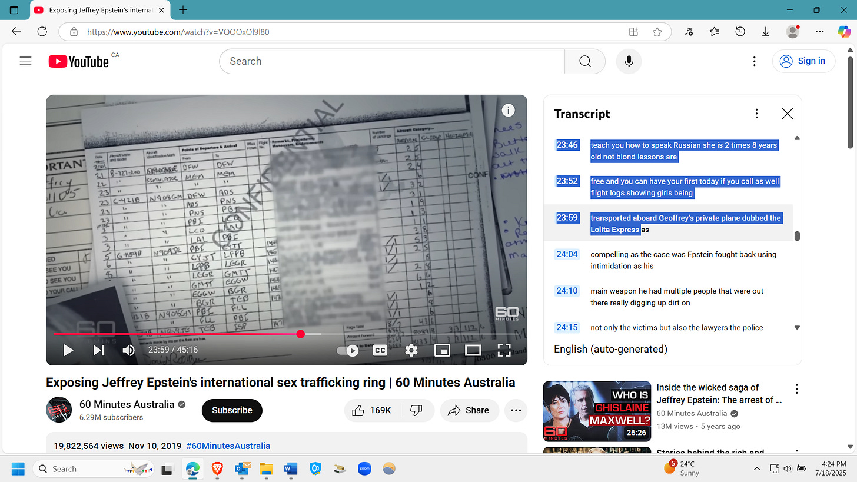Image resolution: width=857 pixels, height=482 pixels.
Task: Click the browser address bar
Action: [x=353, y=32]
